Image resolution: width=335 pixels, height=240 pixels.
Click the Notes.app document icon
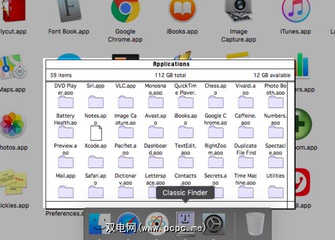[96, 133]
